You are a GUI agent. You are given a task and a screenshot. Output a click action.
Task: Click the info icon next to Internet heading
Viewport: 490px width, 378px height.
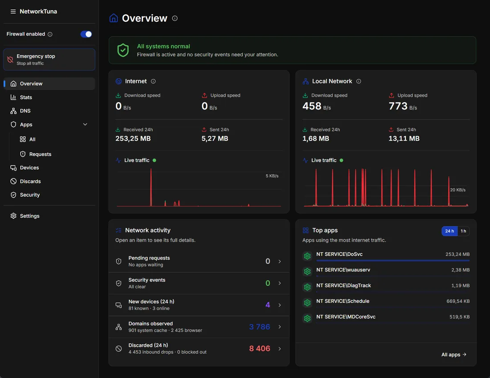(153, 81)
